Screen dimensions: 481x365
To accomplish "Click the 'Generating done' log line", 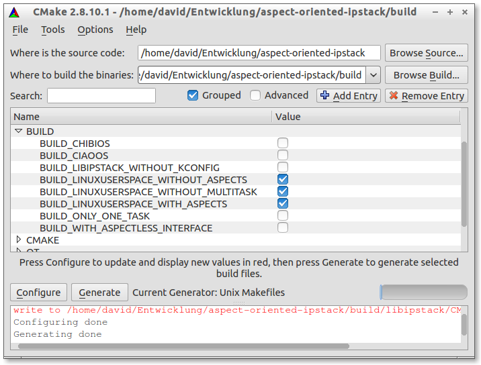I will coord(57,334).
